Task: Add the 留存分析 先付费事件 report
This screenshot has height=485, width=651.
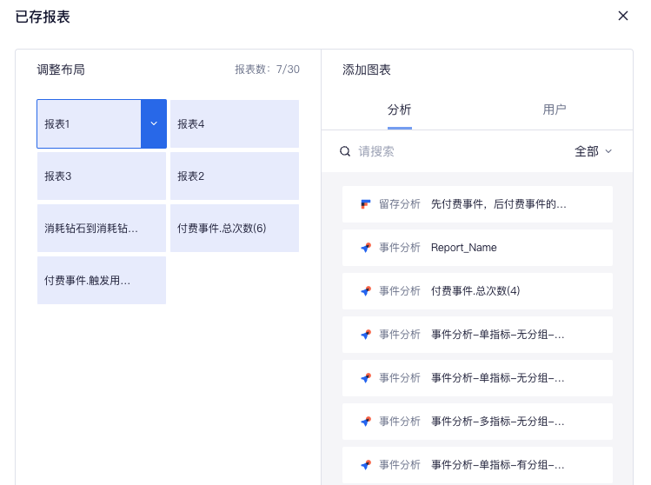Action: (x=477, y=204)
